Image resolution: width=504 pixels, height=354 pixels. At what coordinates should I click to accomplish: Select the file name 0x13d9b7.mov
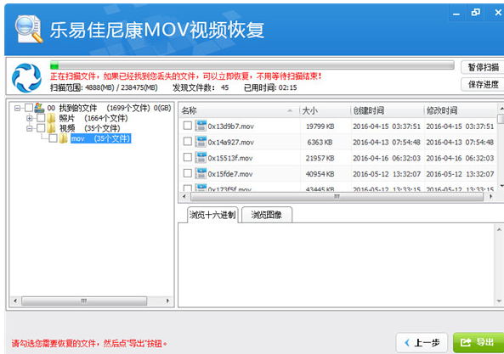231,126
